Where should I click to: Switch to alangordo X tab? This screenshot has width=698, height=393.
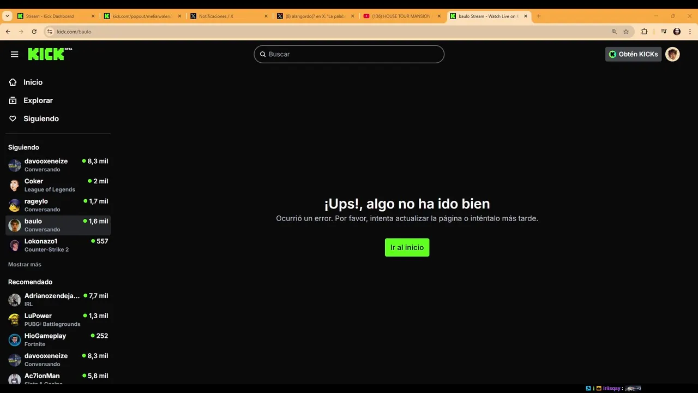[316, 16]
